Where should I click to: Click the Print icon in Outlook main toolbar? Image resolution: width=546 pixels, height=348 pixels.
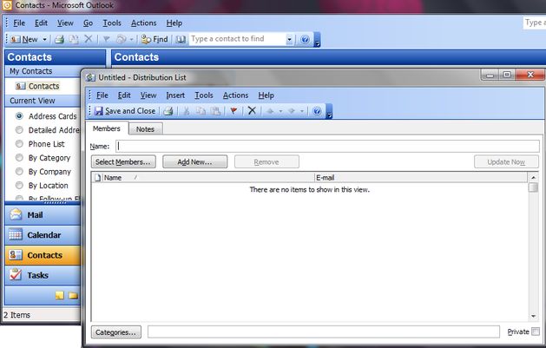(x=60, y=39)
